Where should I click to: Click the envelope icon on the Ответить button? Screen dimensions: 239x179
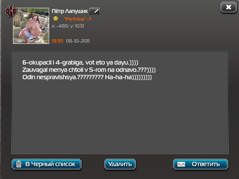coord(181,164)
